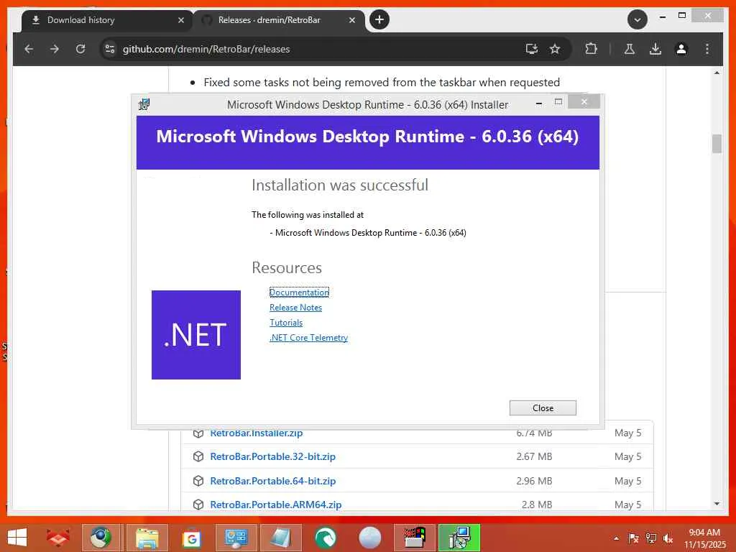Open a new browser tab

pos(379,19)
